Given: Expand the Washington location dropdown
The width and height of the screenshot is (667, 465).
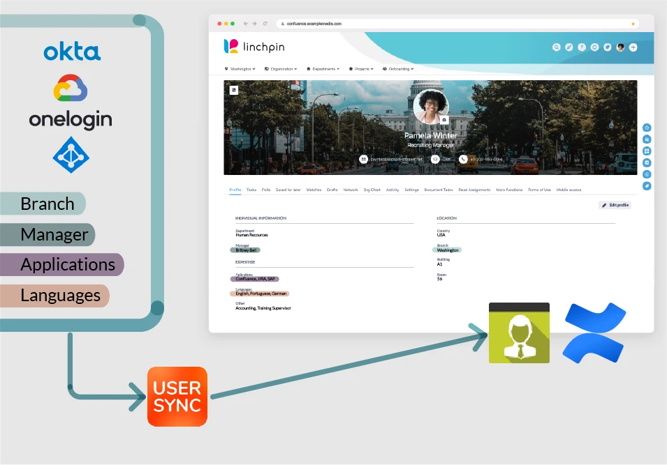Looking at the screenshot, I should (x=240, y=69).
